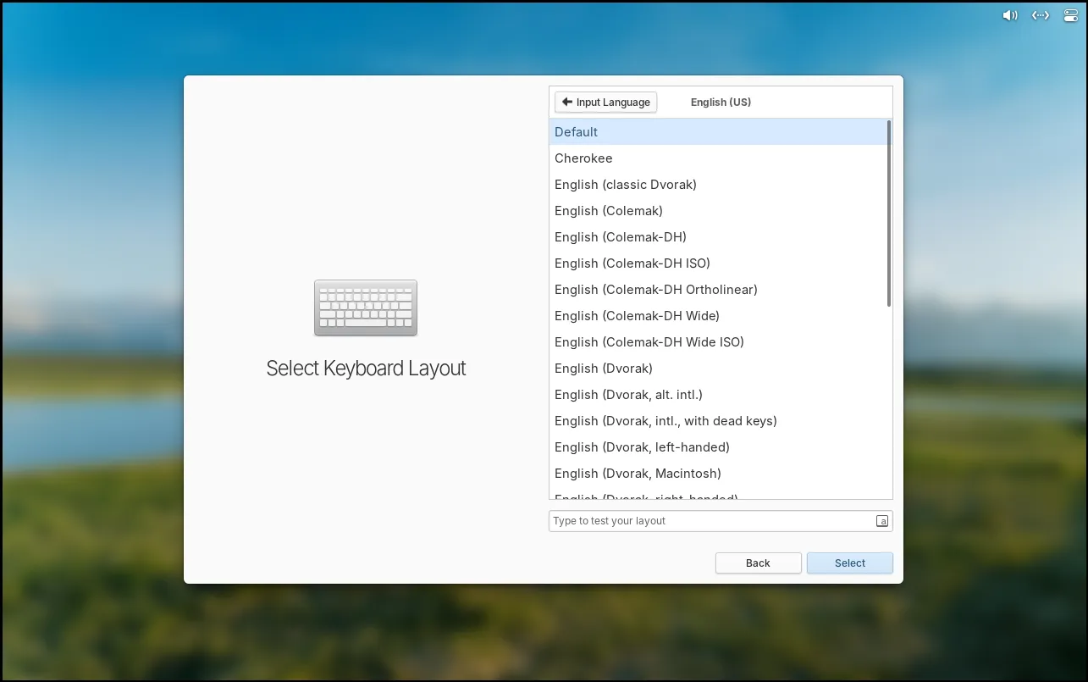Select English (Dvorak, alt. intl.)
This screenshot has height=682, width=1088.
tap(628, 395)
